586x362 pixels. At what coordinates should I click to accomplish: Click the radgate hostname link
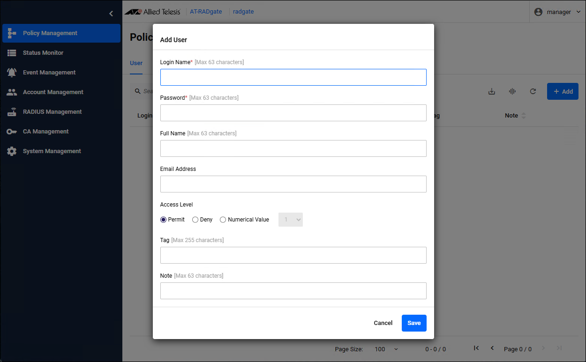pos(243,12)
